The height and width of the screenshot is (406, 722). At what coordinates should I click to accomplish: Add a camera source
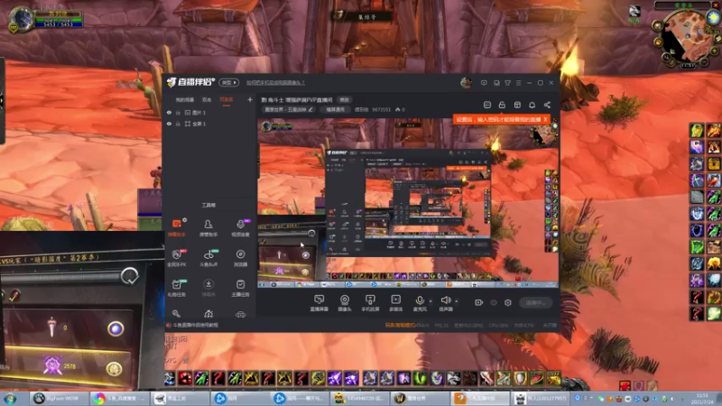[x=345, y=303]
